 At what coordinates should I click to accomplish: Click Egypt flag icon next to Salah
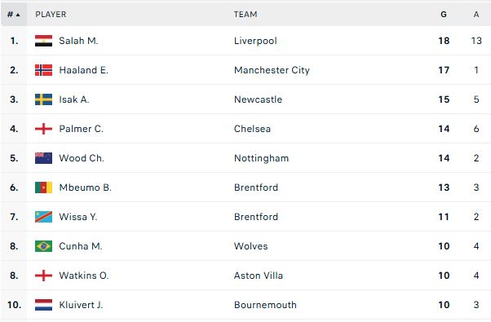(43, 41)
